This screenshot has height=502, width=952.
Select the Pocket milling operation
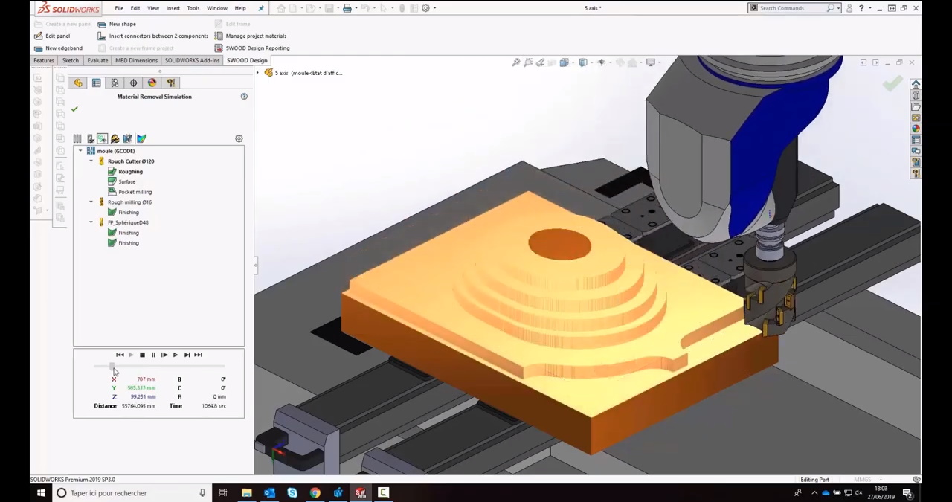[135, 192]
